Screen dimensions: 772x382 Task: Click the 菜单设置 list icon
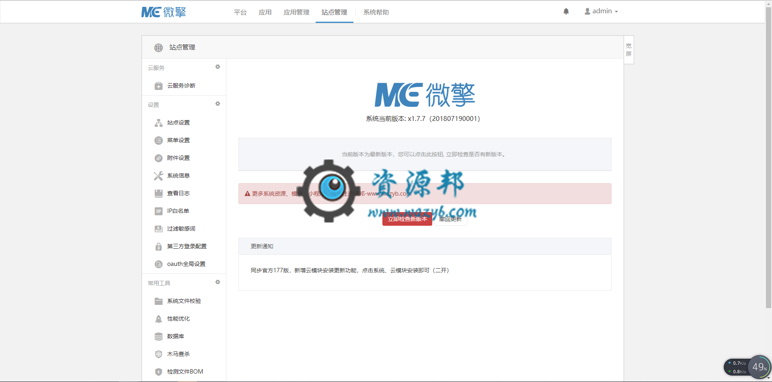click(158, 141)
